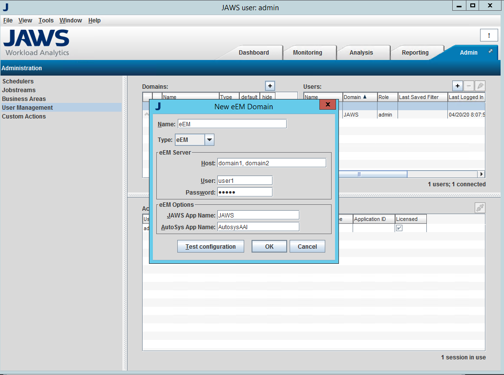Image resolution: width=504 pixels, height=375 pixels.
Task: Click the Test configuration button
Action: [210, 247]
